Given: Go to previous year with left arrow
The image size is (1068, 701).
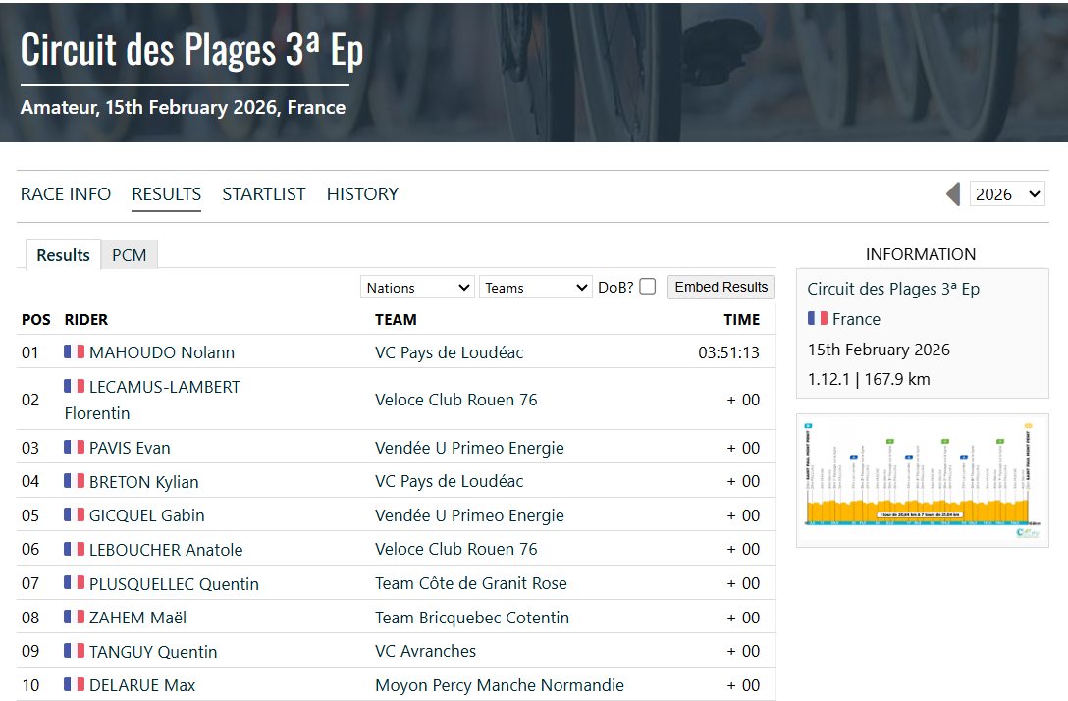Looking at the screenshot, I should (x=953, y=194).
